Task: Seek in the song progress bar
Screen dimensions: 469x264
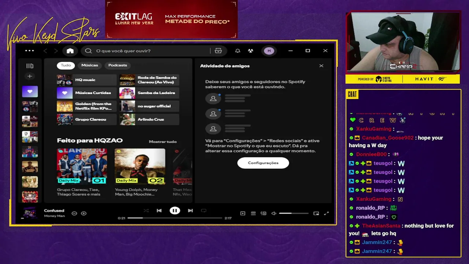Action: [x=175, y=218]
